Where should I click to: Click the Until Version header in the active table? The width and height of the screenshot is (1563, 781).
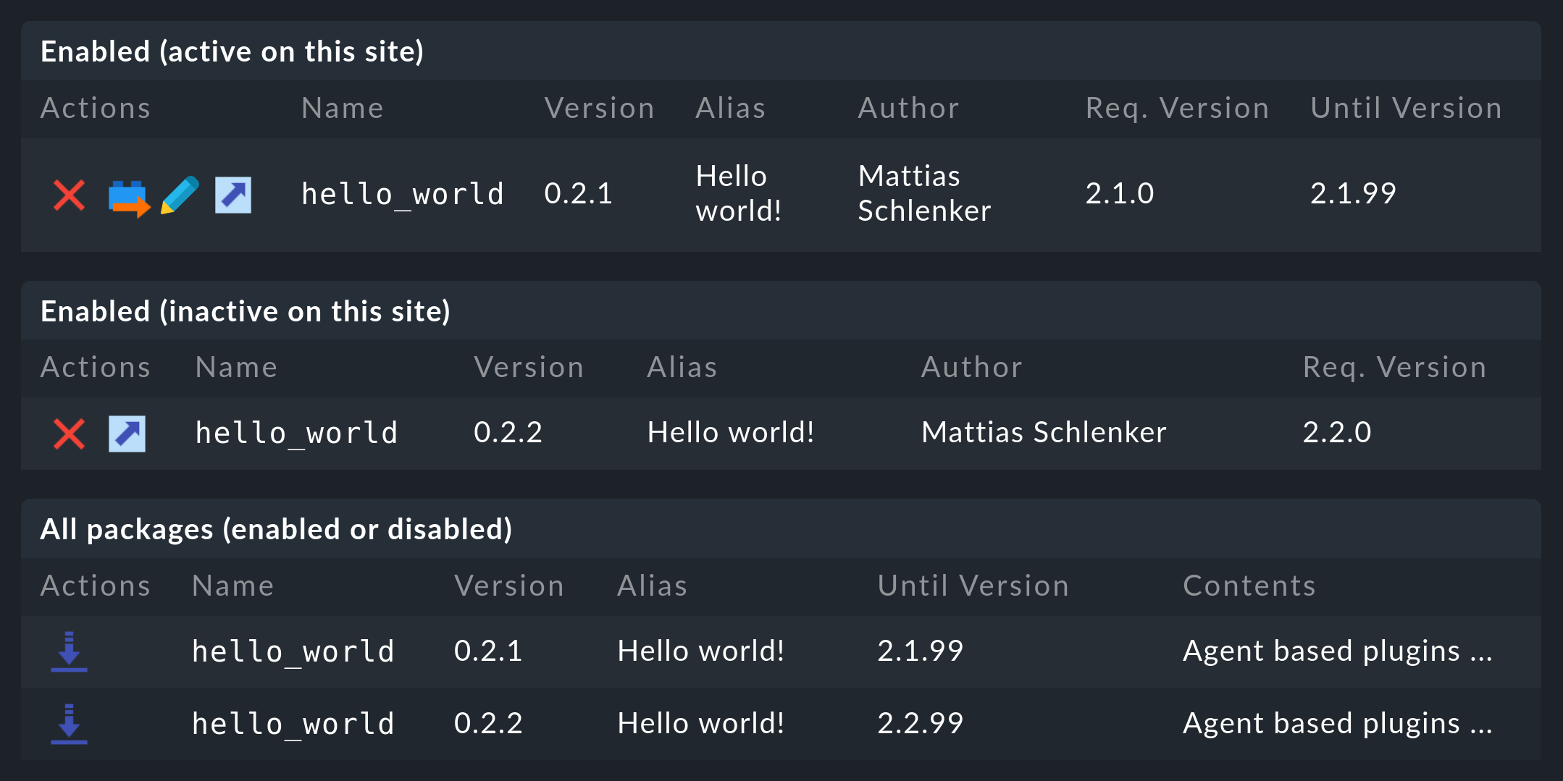(1406, 109)
